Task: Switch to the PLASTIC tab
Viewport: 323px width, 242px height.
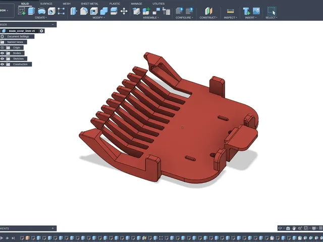Action: click(115, 4)
